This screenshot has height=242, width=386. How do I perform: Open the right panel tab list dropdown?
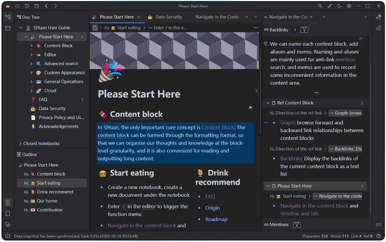(366, 17)
